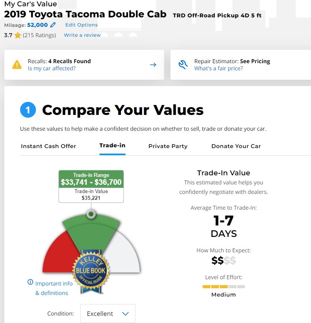Click the chevron arrow in Condition selector
The width and height of the screenshot is (311, 323).
pyautogui.click(x=125, y=314)
